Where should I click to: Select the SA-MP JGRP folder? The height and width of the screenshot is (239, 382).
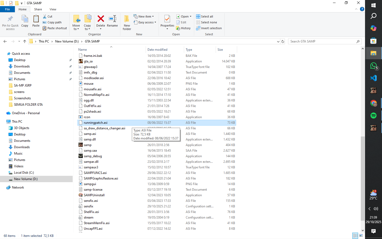point(23,86)
